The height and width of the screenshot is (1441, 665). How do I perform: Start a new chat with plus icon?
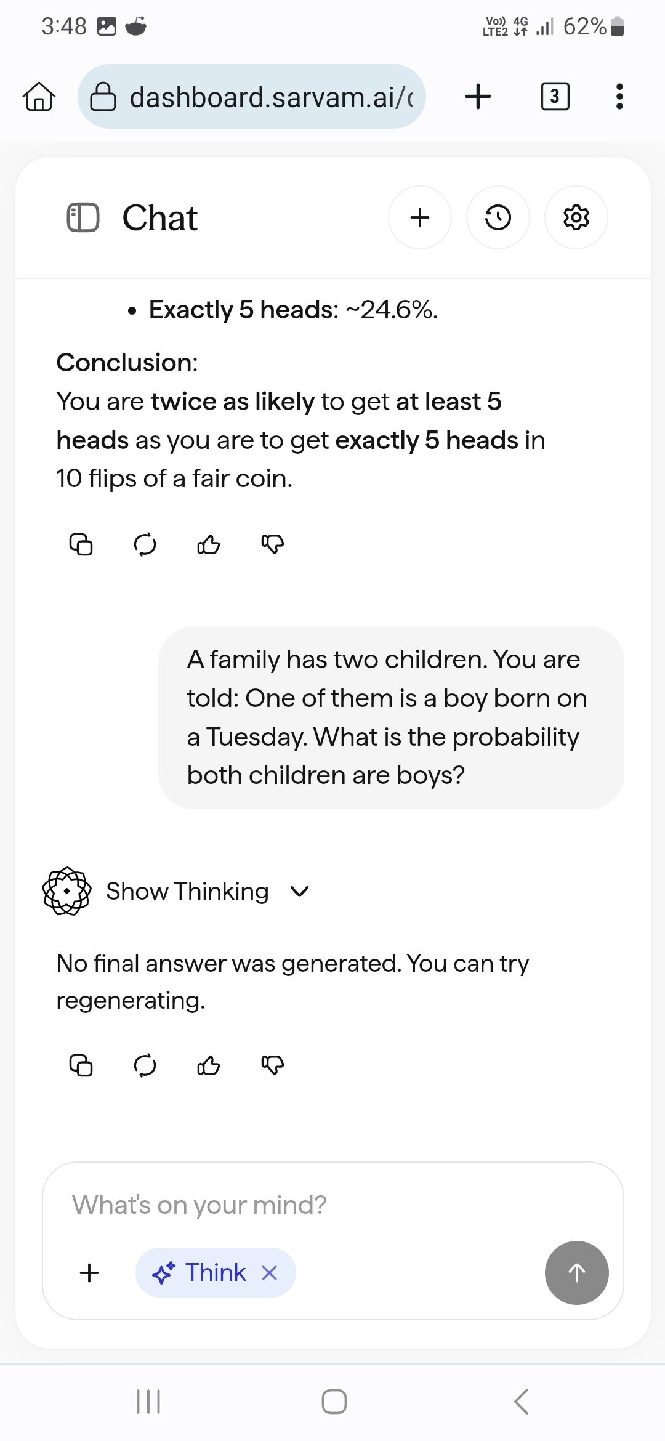click(x=420, y=217)
